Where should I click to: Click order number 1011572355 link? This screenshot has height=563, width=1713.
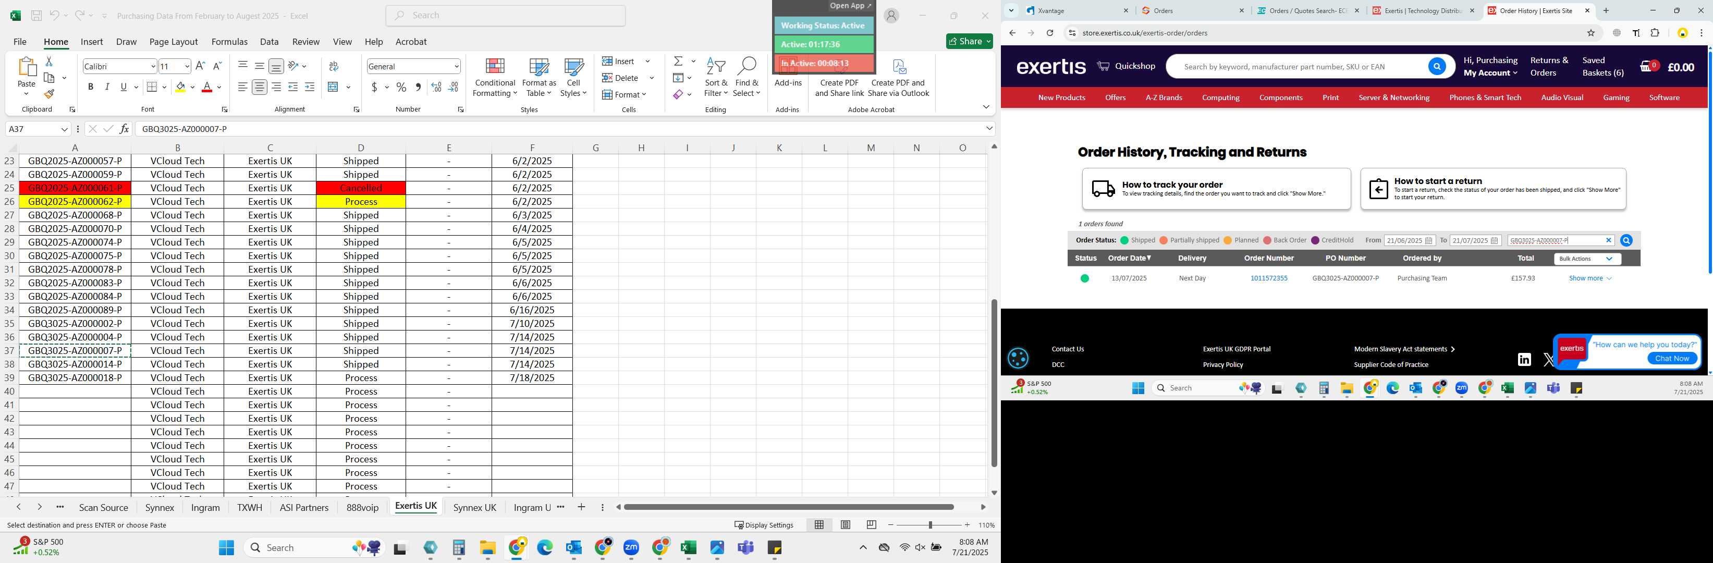click(1269, 278)
